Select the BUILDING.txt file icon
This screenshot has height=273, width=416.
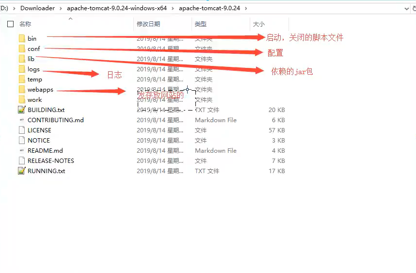click(x=21, y=110)
